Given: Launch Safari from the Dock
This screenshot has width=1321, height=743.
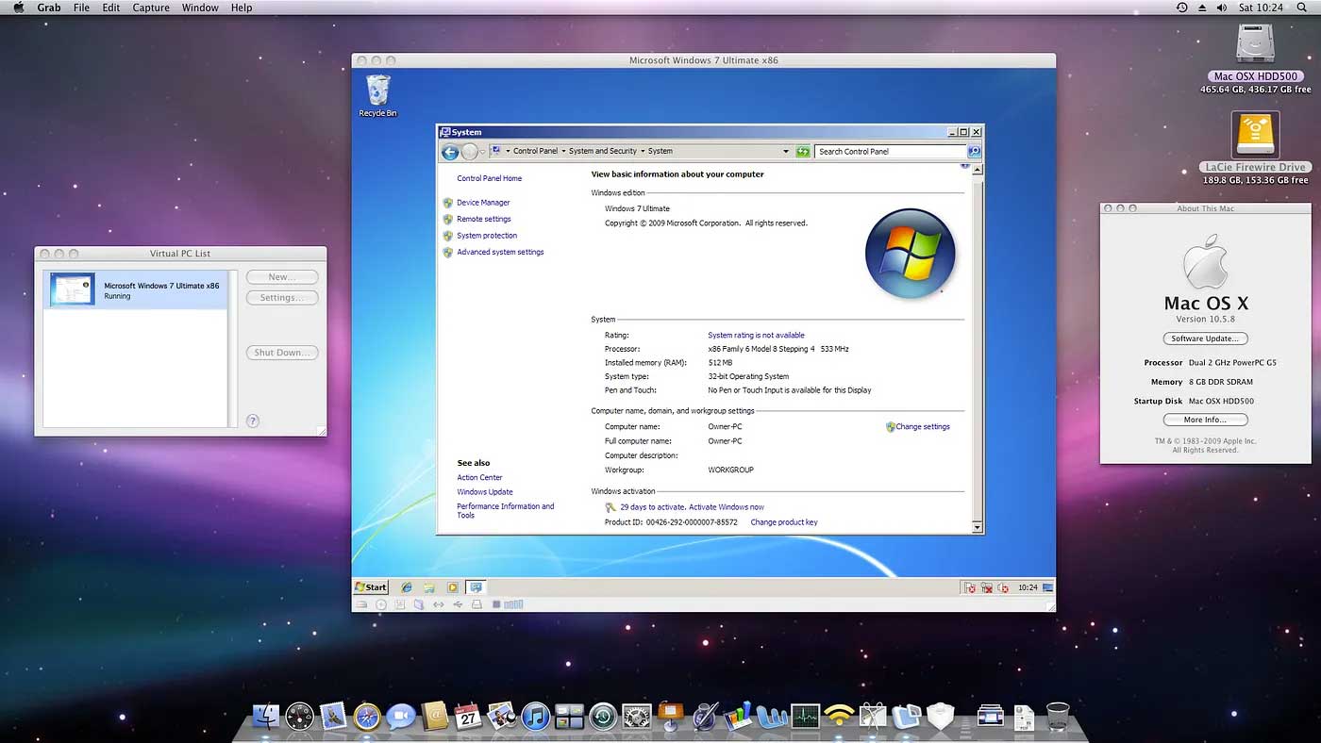Looking at the screenshot, I should (367, 718).
